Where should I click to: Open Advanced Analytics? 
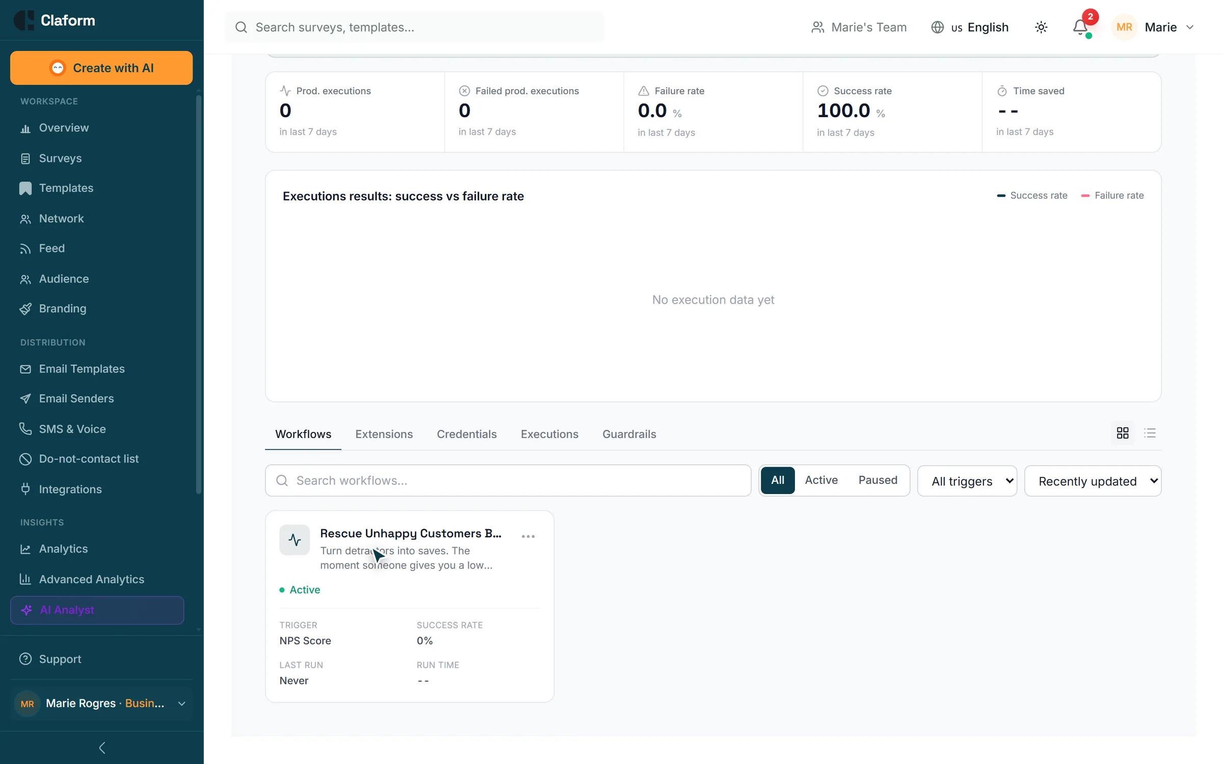pos(97,579)
